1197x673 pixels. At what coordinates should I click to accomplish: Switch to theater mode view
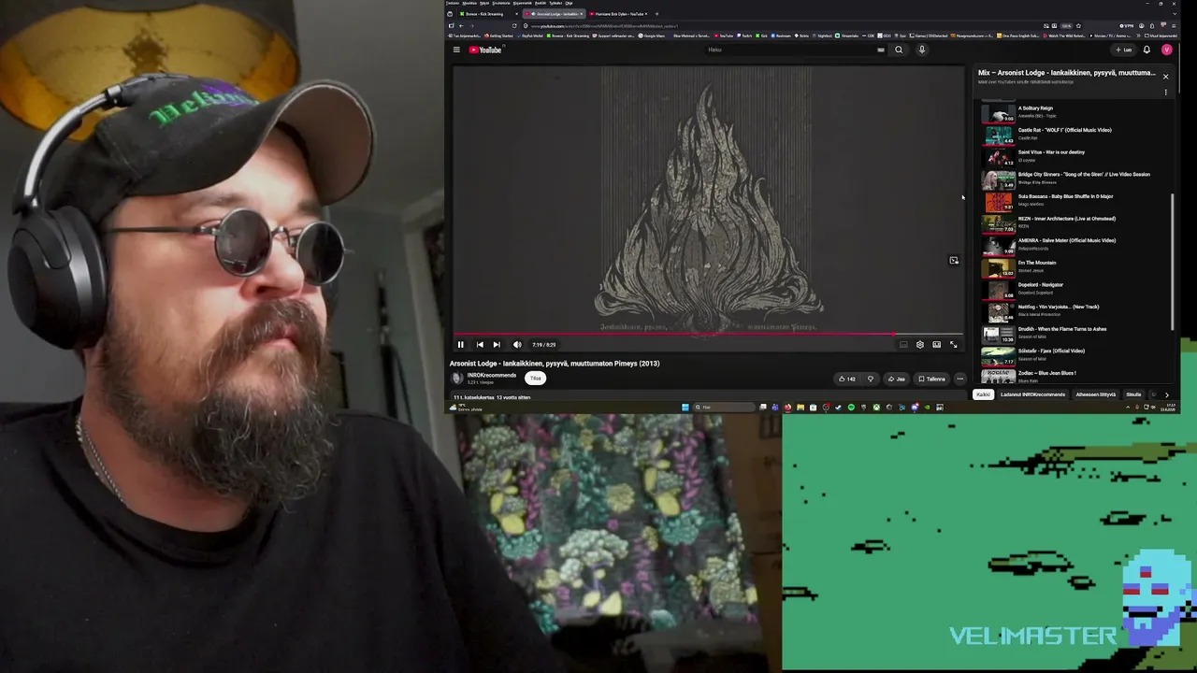[x=937, y=345]
